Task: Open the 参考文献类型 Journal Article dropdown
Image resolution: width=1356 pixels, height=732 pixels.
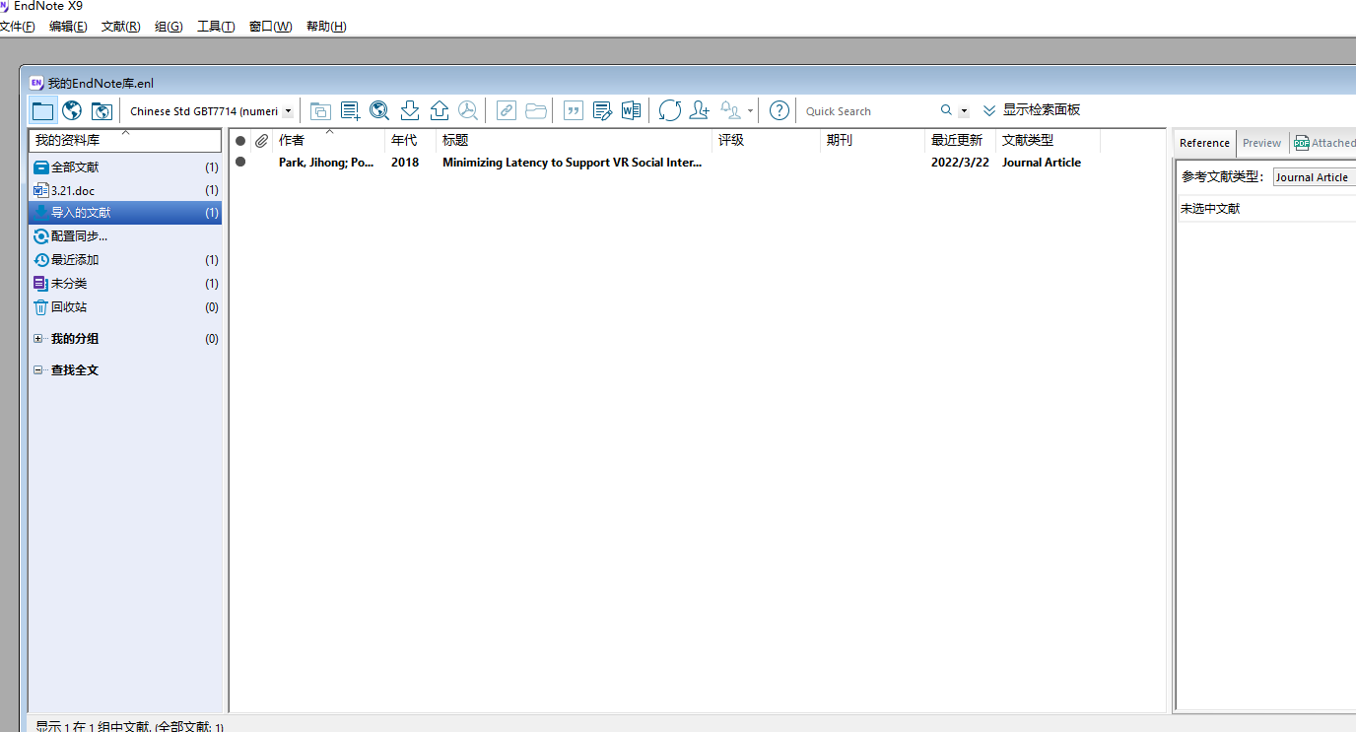Action: coord(1315,177)
